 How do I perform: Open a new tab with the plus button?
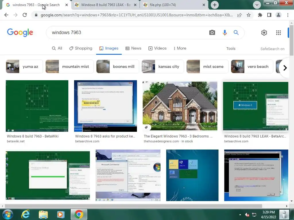point(215,5)
